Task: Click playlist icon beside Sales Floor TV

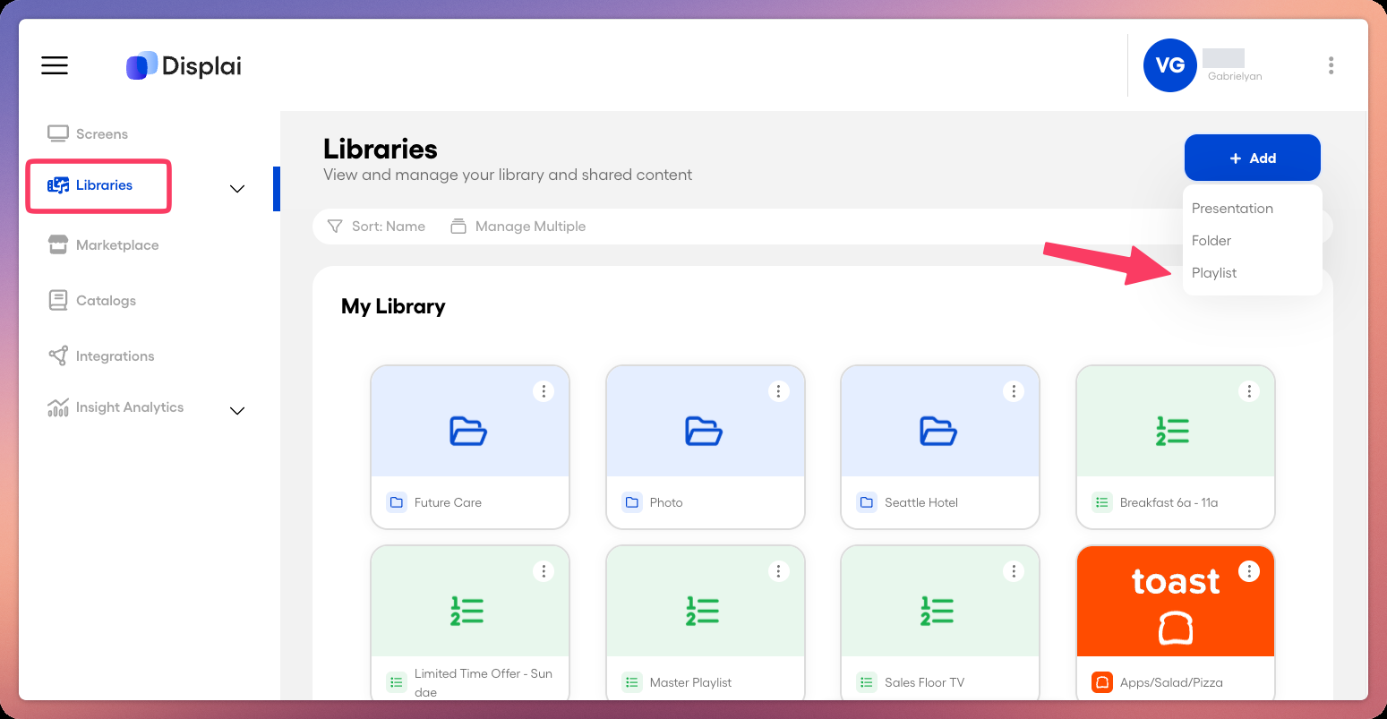Action: 867,682
